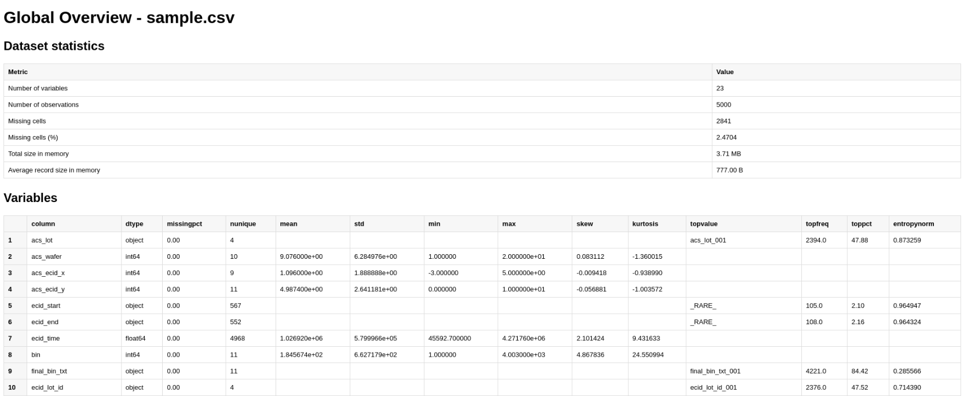Click the 'ecid_time' variable name cell

pos(45,339)
